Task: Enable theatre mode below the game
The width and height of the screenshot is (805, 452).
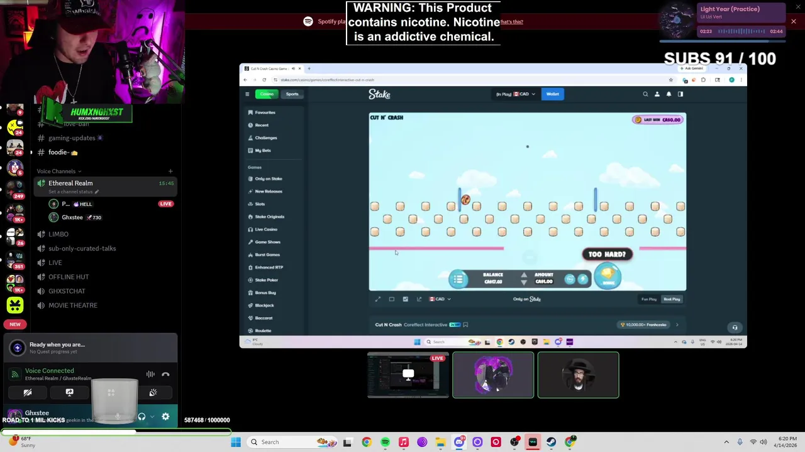Action: 391,299
